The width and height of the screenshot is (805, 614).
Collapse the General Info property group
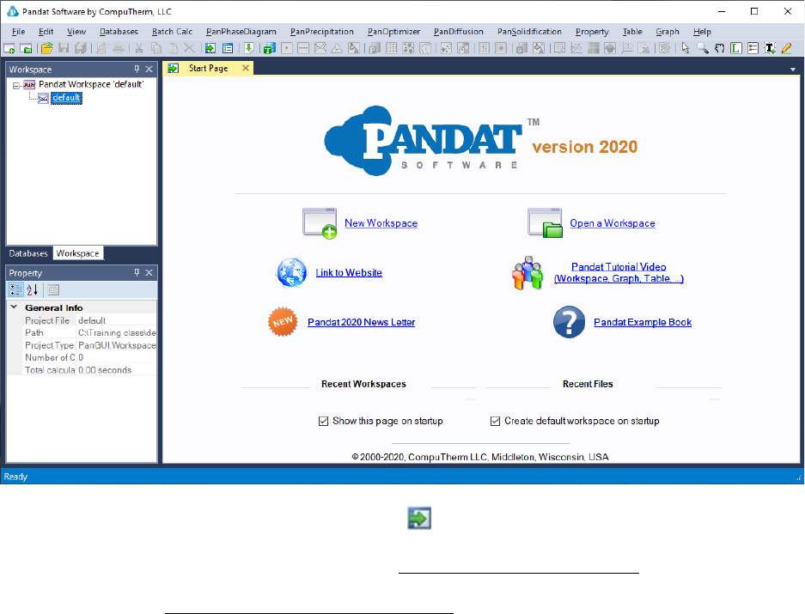coord(15,307)
